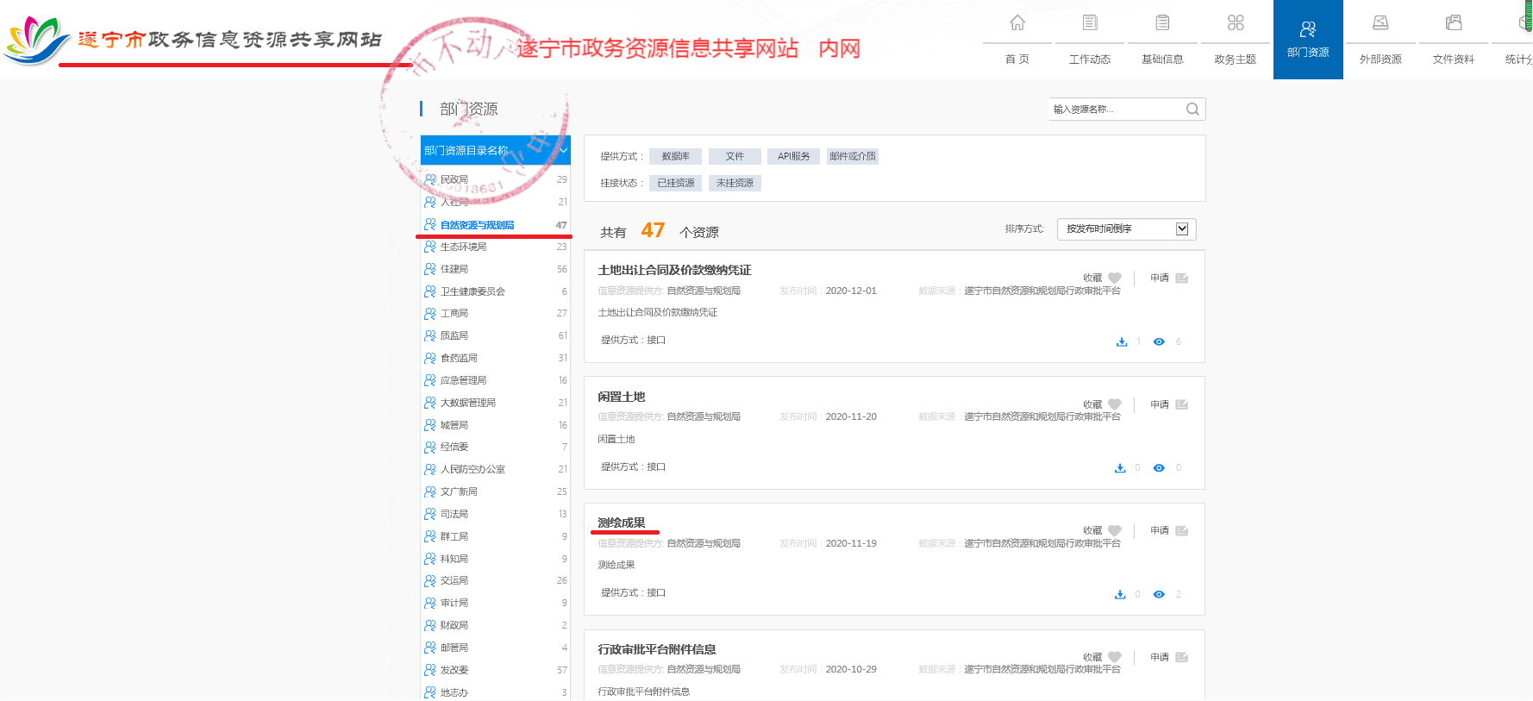1533x701 pixels.
Task: Open the 部门资源 navigation tab
Action: (x=1308, y=40)
